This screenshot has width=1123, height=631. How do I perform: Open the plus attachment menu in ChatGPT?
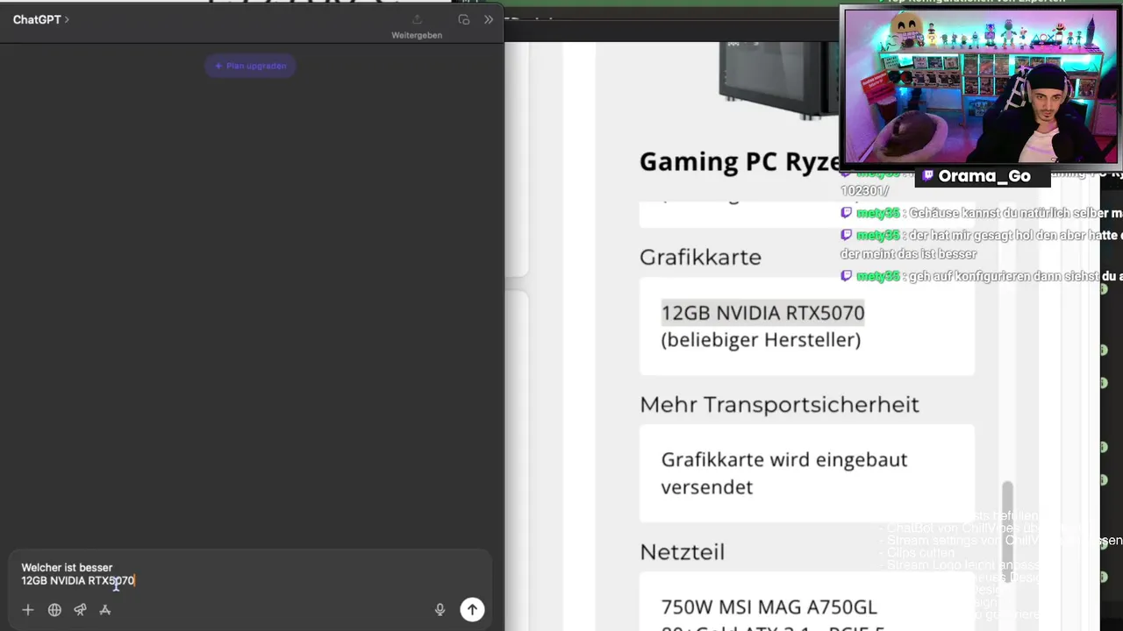[x=28, y=610]
